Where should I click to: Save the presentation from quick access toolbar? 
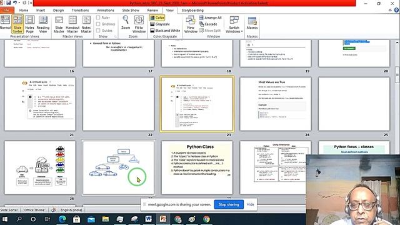8,2
